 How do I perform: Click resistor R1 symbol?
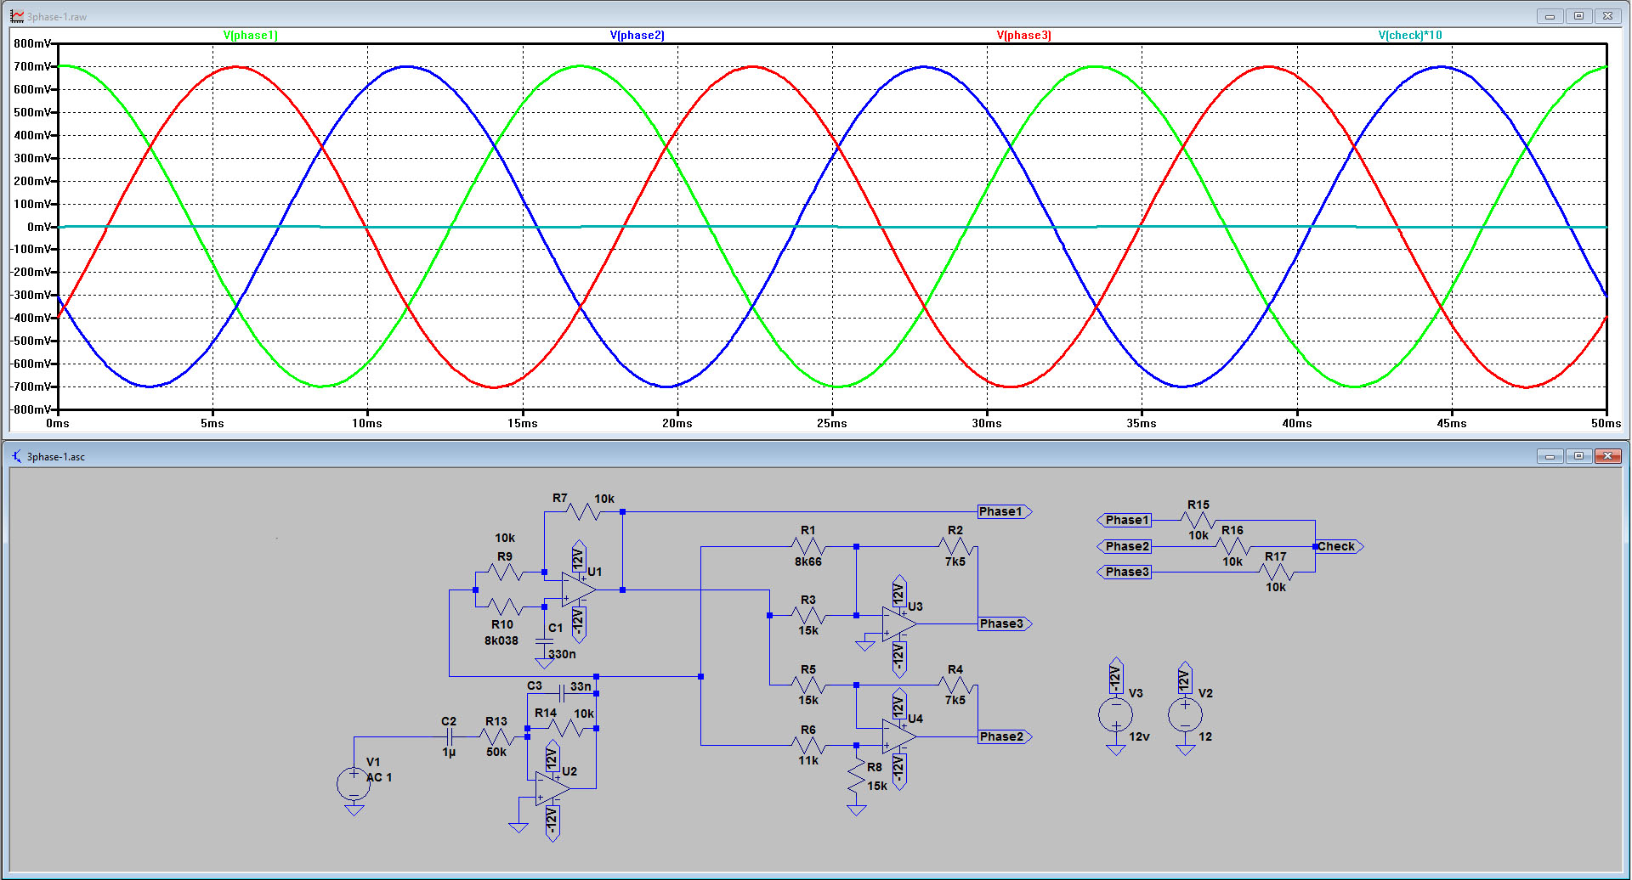point(807,546)
